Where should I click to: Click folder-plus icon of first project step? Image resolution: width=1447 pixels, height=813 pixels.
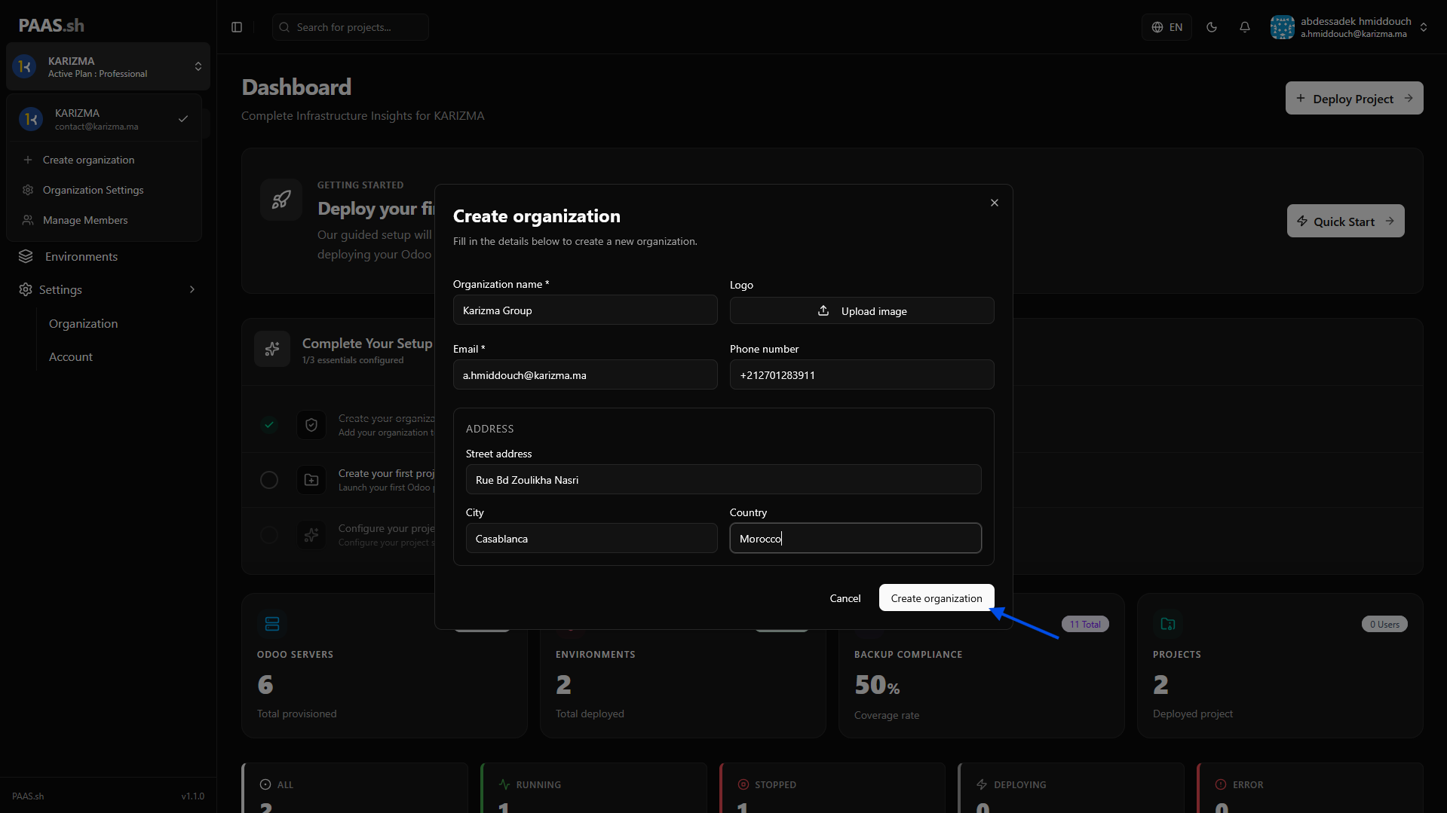tap(311, 480)
